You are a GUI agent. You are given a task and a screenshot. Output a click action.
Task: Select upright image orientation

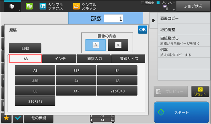pyautogui.click(x=96, y=45)
